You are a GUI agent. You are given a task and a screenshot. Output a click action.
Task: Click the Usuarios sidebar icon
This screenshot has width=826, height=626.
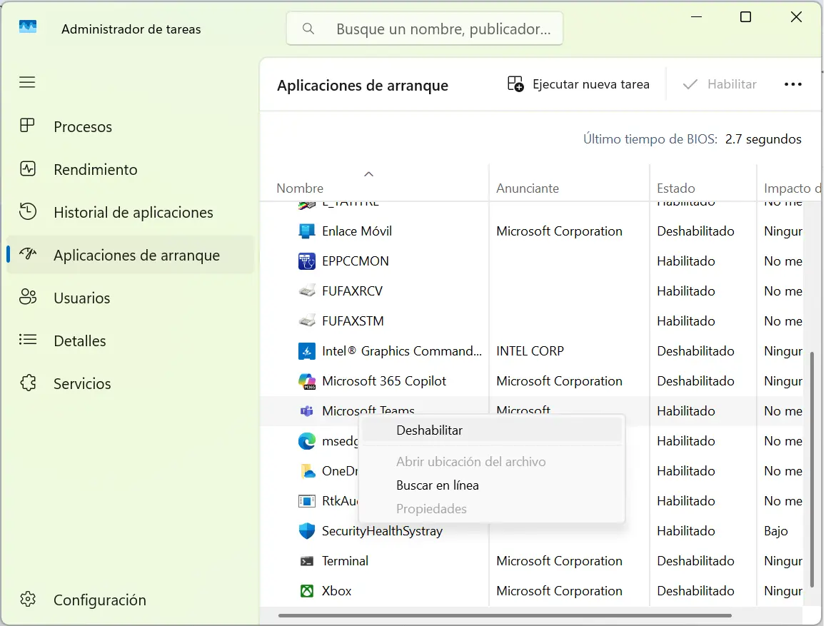coord(27,298)
